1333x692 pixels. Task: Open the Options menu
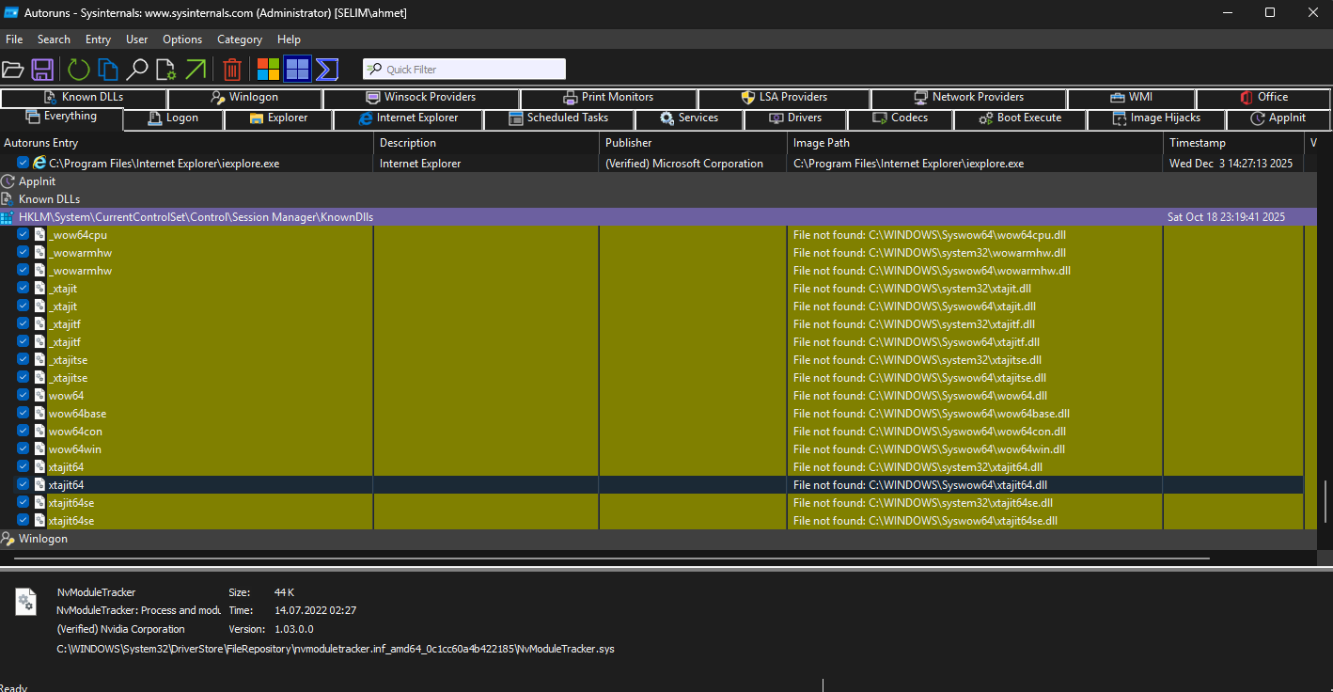coord(181,39)
